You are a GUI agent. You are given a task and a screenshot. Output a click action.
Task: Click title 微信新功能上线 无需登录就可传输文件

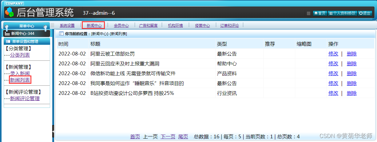point(133,74)
